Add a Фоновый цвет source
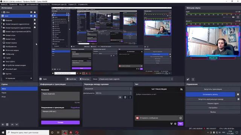The height and width of the screenshot is (135, 241). pyautogui.click(x=11, y=69)
